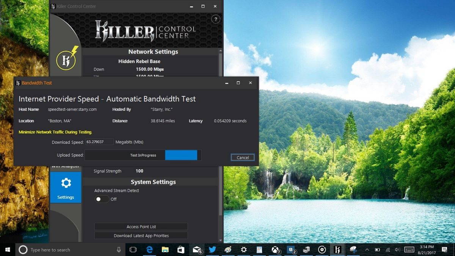
Task: Open the Groove Music disc icon in taskbar
Action: tap(322, 250)
